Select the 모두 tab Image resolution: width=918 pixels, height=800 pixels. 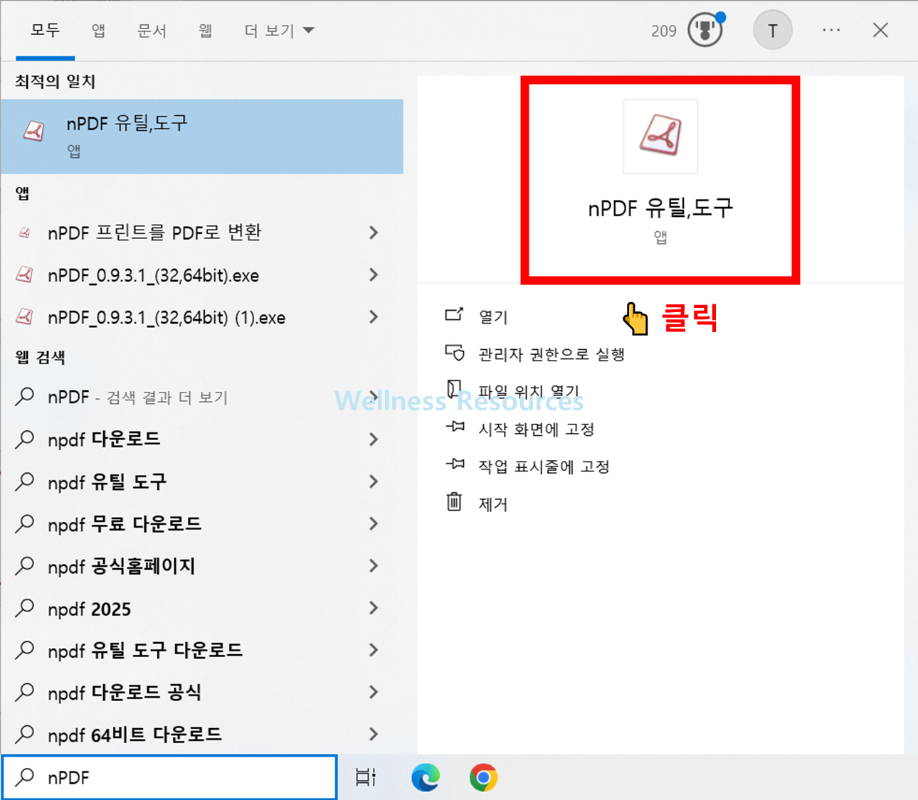(x=45, y=31)
